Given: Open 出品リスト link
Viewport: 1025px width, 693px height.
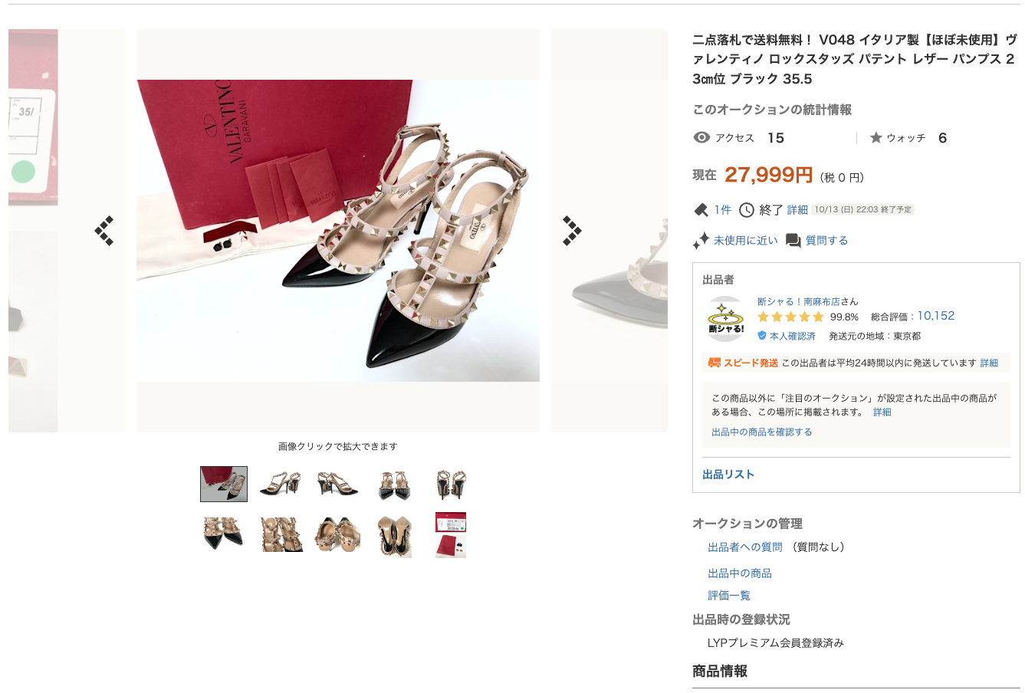Looking at the screenshot, I should pyautogui.click(x=728, y=475).
